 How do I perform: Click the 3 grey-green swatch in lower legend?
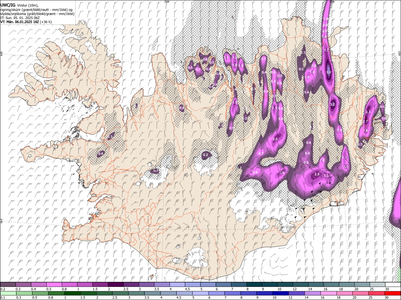click(x=136, y=293)
